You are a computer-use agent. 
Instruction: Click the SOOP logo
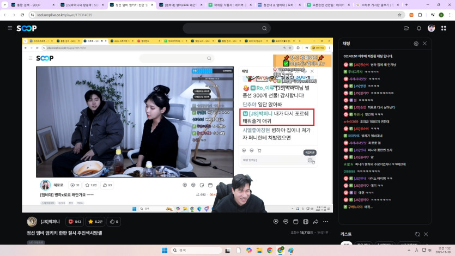[x=26, y=28]
